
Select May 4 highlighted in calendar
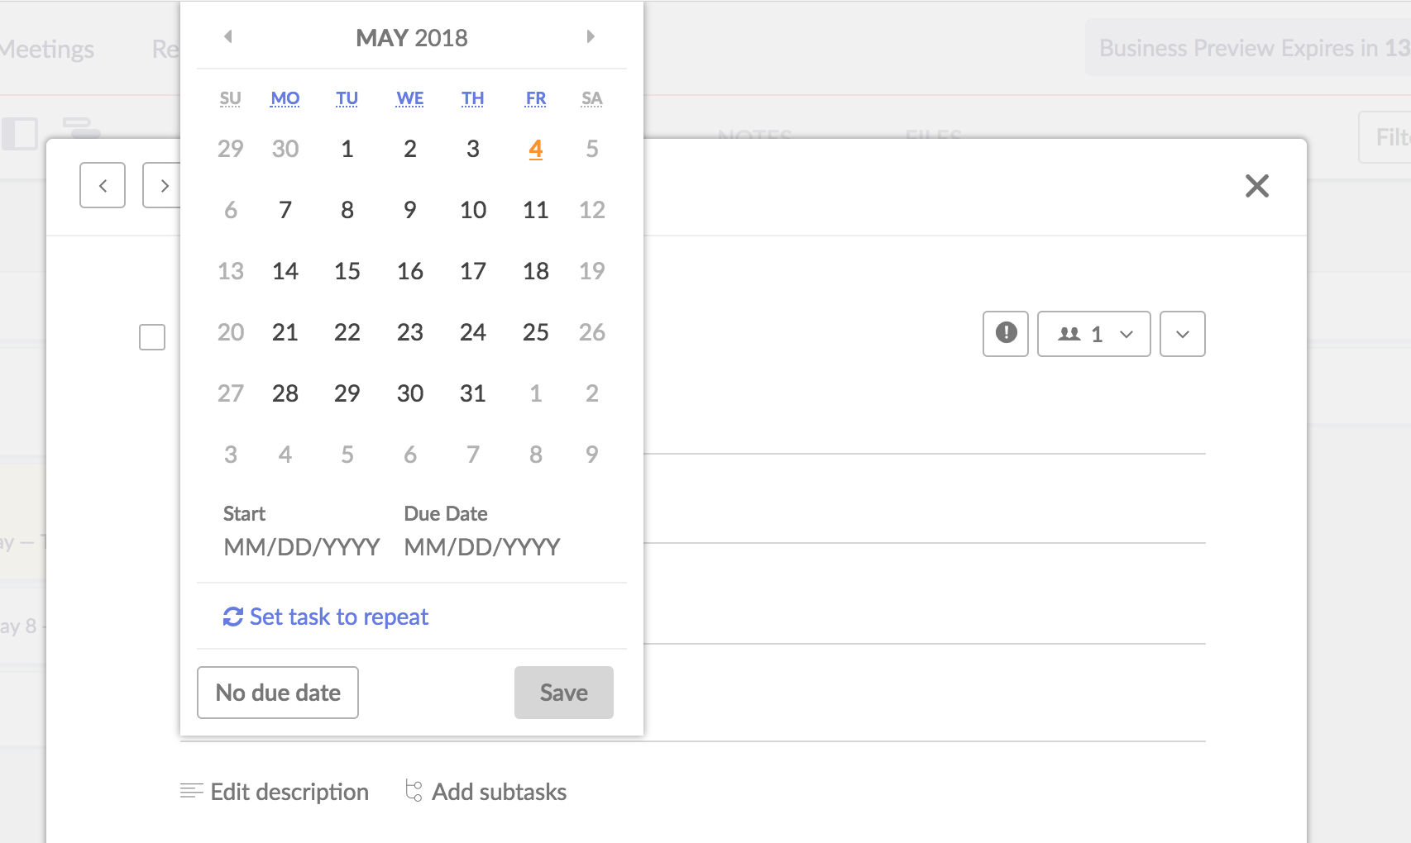click(x=536, y=149)
